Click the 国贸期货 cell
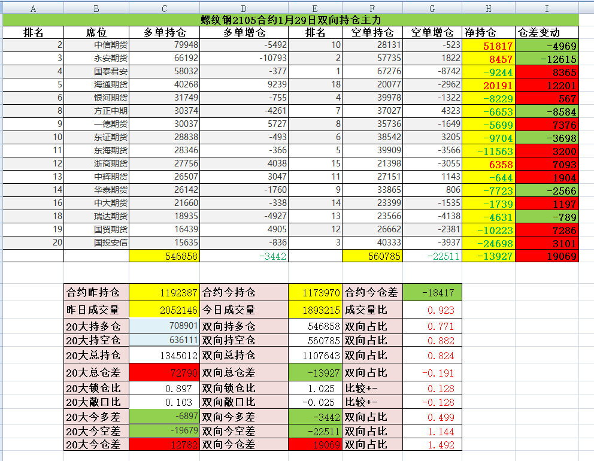This screenshot has width=594, height=461. [96, 229]
